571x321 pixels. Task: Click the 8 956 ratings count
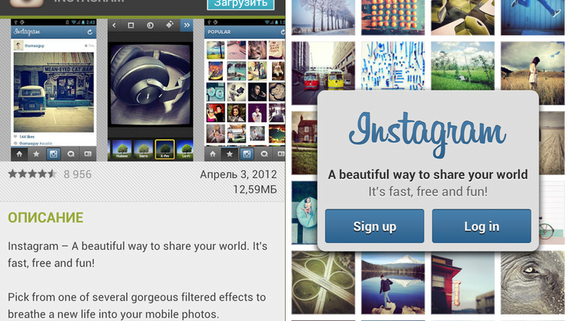78,174
